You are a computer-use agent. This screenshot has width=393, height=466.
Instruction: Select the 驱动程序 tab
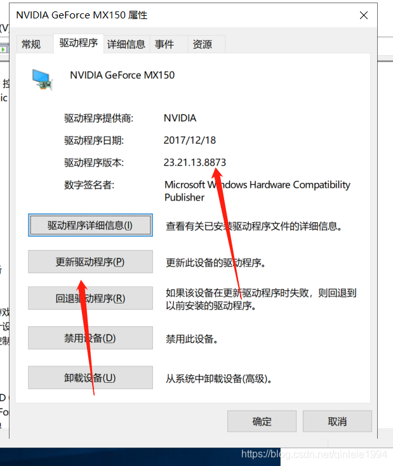tap(79, 43)
